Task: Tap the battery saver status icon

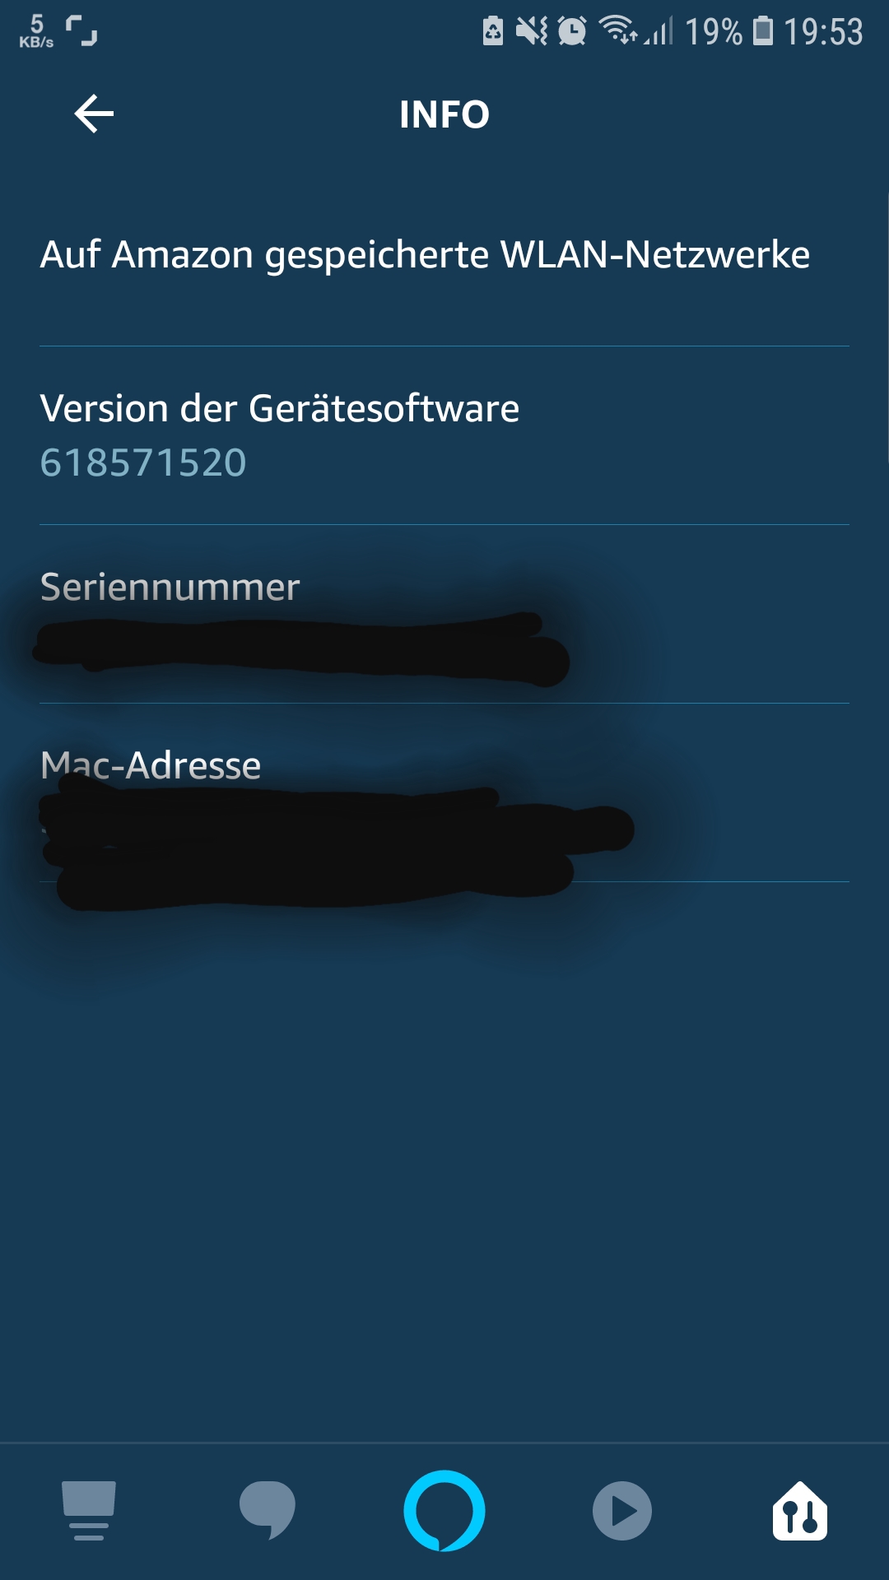Action: tap(492, 30)
